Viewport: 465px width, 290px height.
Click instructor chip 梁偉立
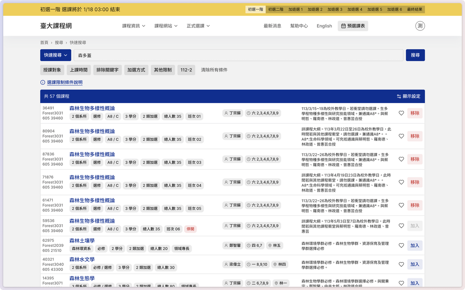click(232, 264)
